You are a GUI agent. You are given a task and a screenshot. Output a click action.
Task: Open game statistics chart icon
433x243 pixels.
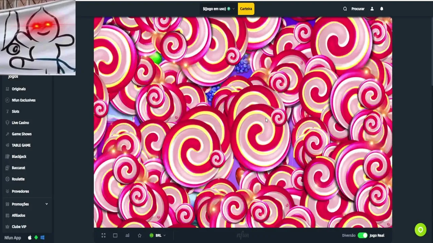click(x=127, y=236)
